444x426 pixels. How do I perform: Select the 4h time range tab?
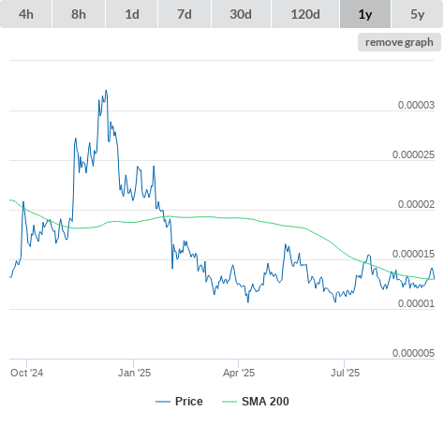click(x=26, y=14)
